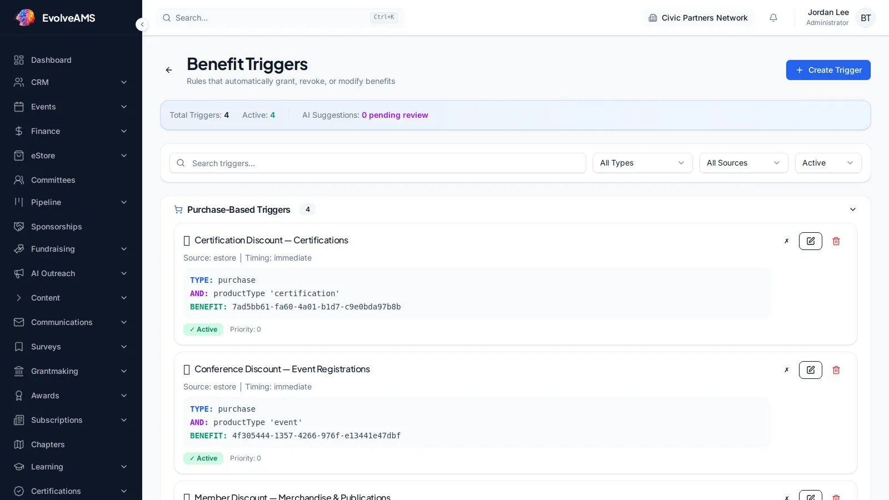This screenshot has width=889, height=500.
Task: Click the EvolveAMS logo icon
Action: [24, 18]
